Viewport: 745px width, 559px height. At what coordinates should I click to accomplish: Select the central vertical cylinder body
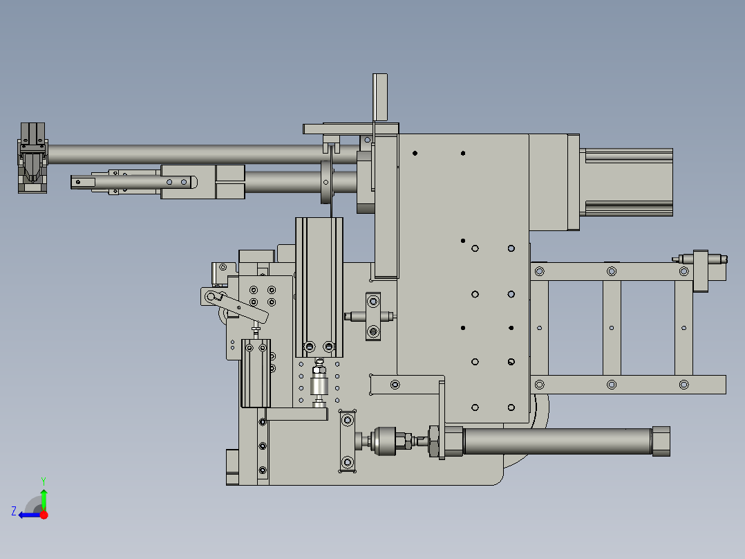pos(319,287)
